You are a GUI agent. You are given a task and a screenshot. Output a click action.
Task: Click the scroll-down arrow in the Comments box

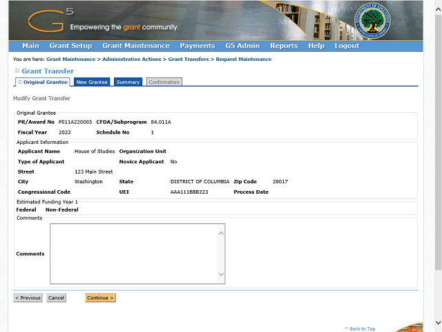[221, 274]
